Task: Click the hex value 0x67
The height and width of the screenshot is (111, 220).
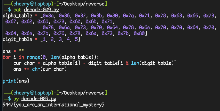Action: click(11, 22)
